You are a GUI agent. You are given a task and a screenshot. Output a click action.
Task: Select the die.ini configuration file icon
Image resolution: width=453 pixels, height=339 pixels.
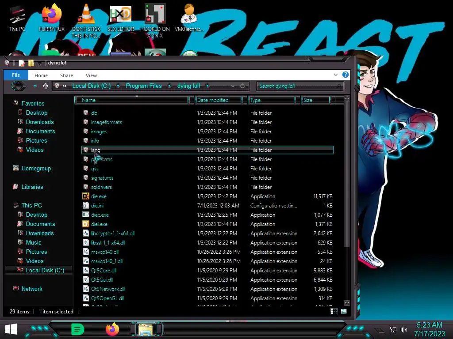[x=86, y=206]
